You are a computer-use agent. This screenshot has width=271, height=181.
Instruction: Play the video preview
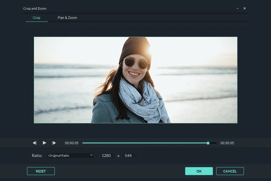coord(44,143)
